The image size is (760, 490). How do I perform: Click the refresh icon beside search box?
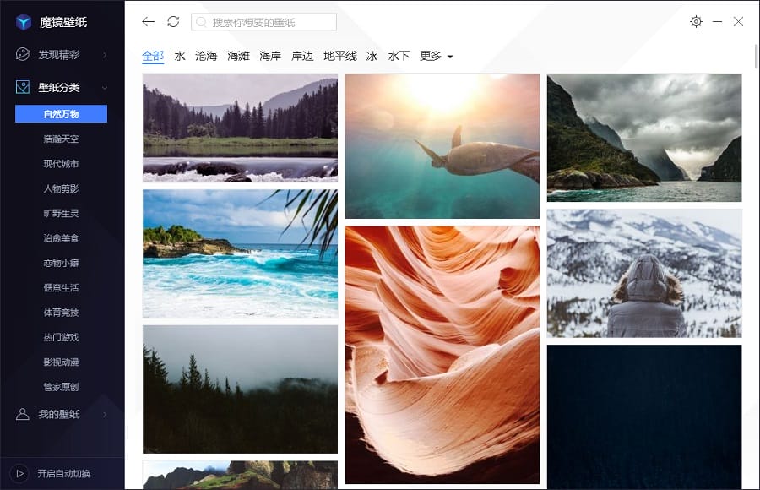(173, 22)
